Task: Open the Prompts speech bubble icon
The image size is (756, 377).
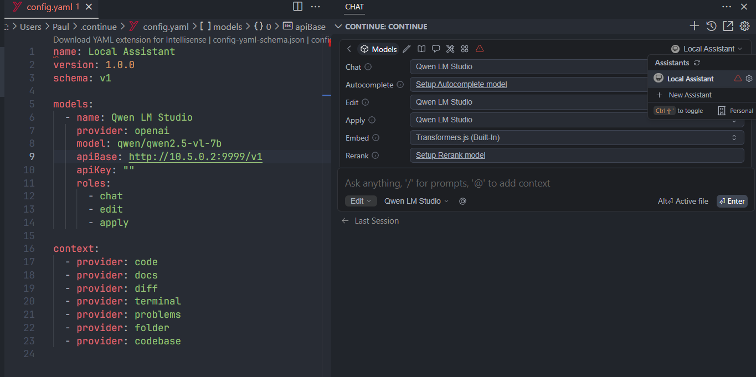Action: click(x=436, y=49)
